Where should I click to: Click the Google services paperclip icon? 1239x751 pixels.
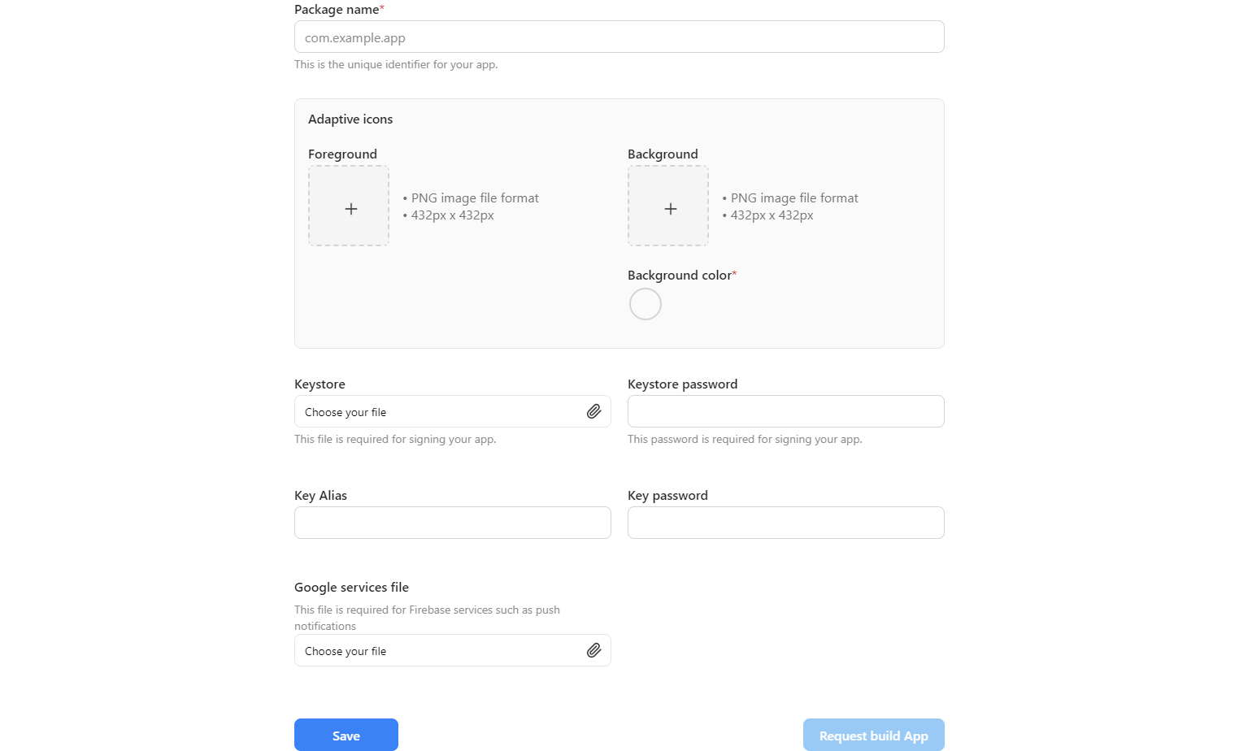(594, 650)
